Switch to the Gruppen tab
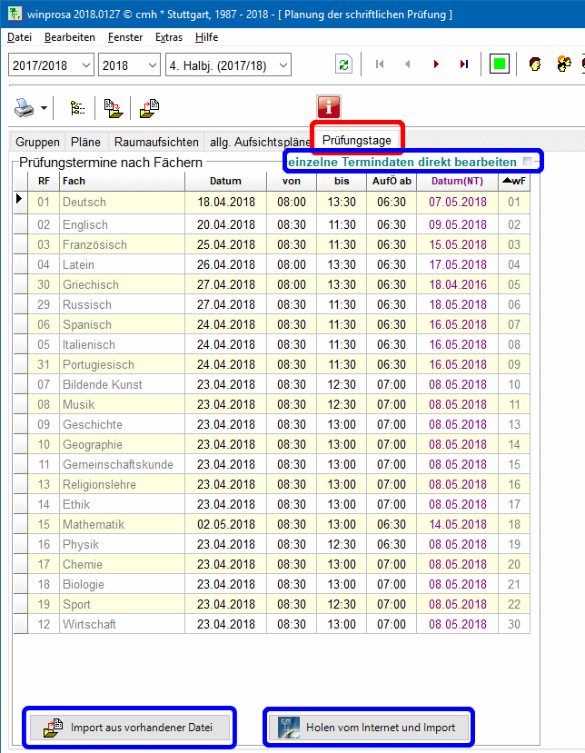 [x=37, y=142]
